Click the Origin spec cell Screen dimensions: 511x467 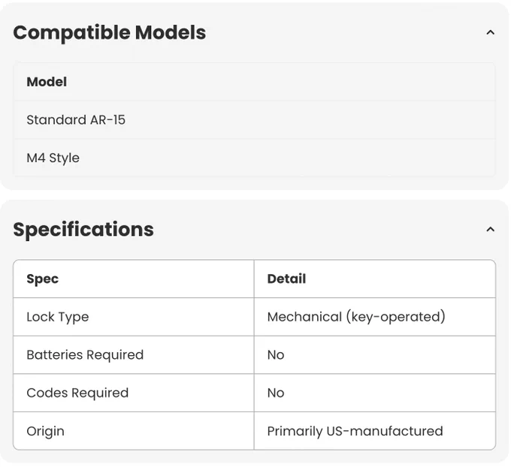tap(134, 431)
